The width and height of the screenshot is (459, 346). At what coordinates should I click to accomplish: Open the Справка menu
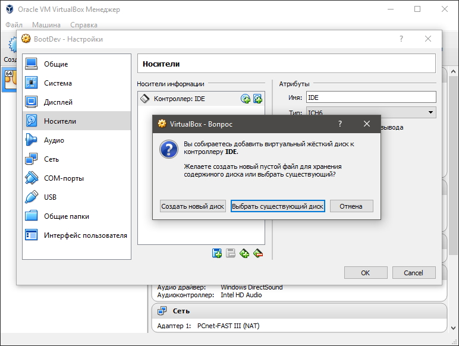(x=84, y=25)
